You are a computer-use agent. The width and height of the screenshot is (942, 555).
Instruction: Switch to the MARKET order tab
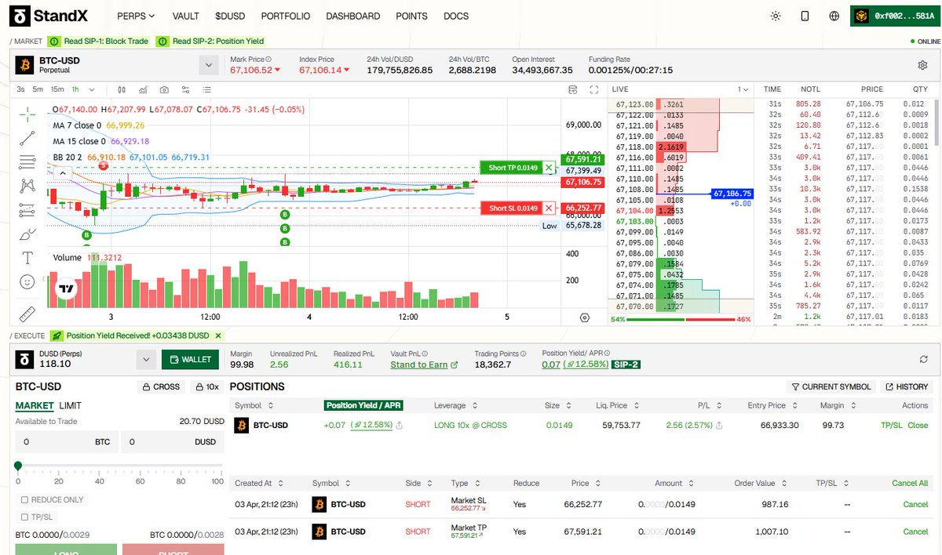pos(35,405)
